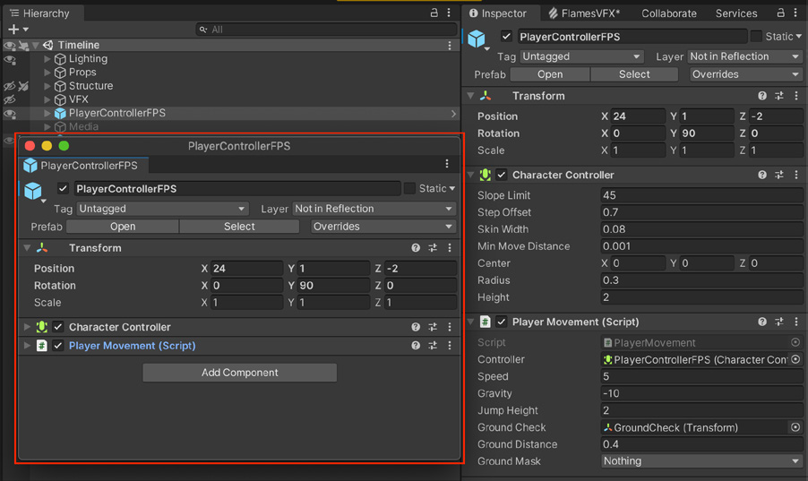Open Player Movement more options in floating window
The image size is (808, 481).
pyautogui.click(x=450, y=346)
